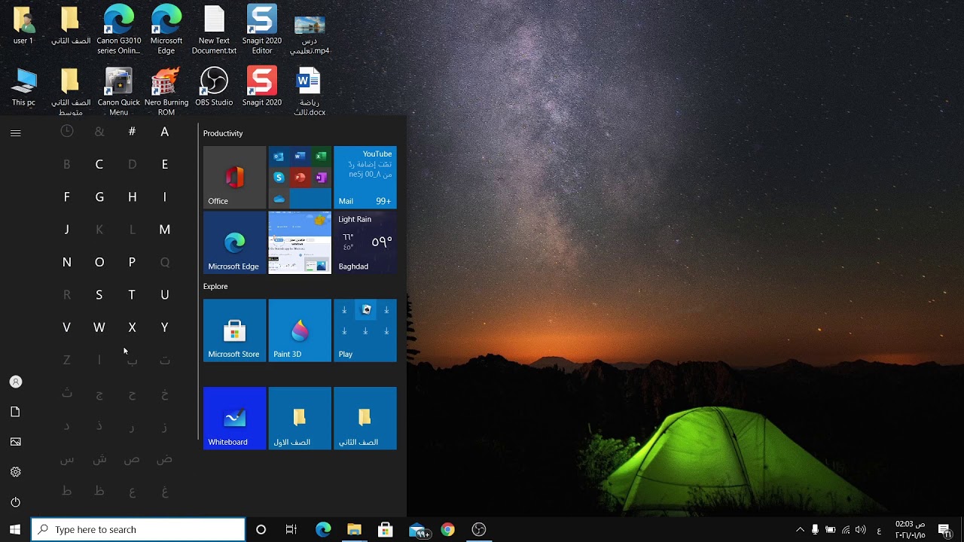The width and height of the screenshot is (964, 542).
Task: Click the Windows Start button
Action: coord(15,530)
